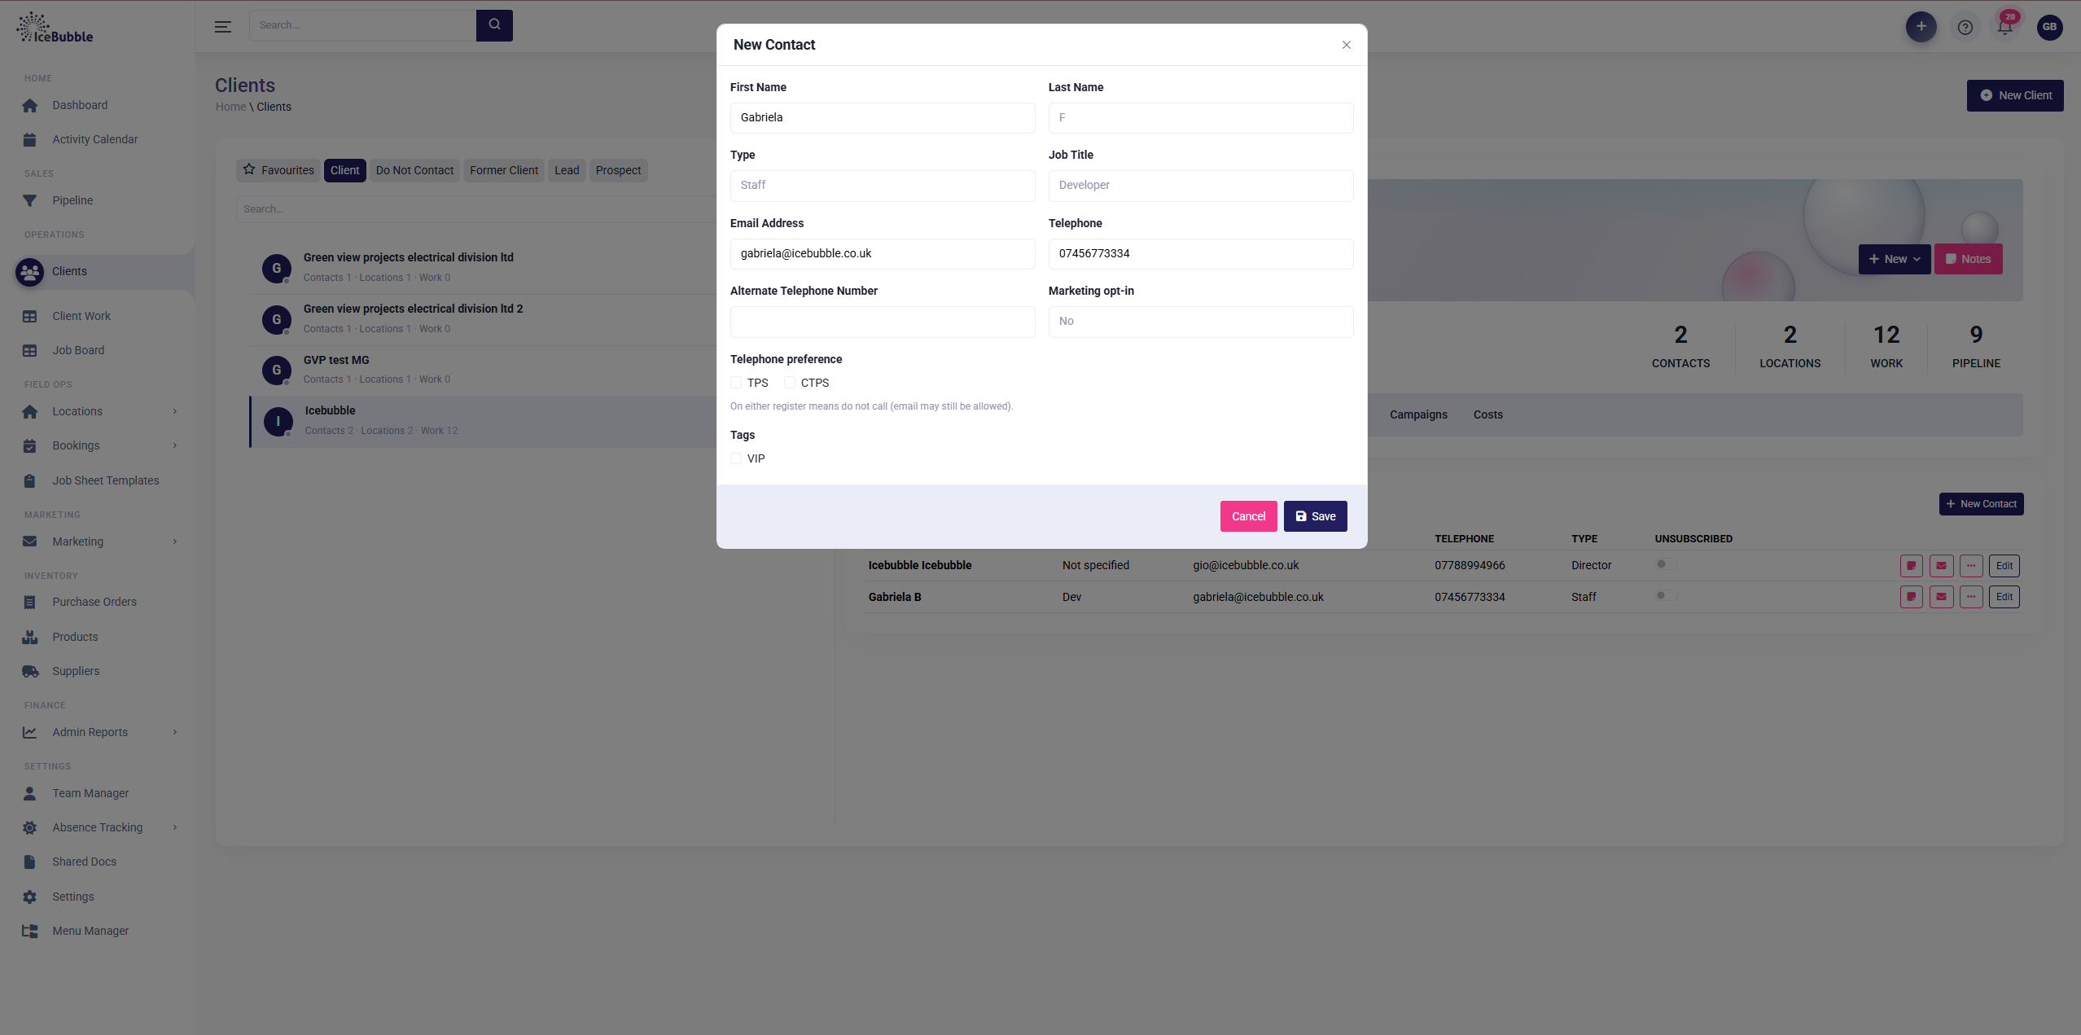Click the Alternate Telephone Number field
This screenshot has height=1035, width=2081.
[883, 322]
